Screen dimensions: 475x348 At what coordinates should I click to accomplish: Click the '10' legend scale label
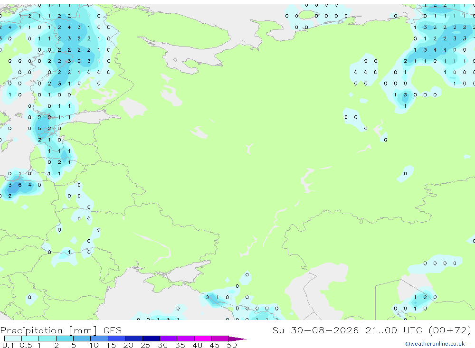click(x=94, y=345)
